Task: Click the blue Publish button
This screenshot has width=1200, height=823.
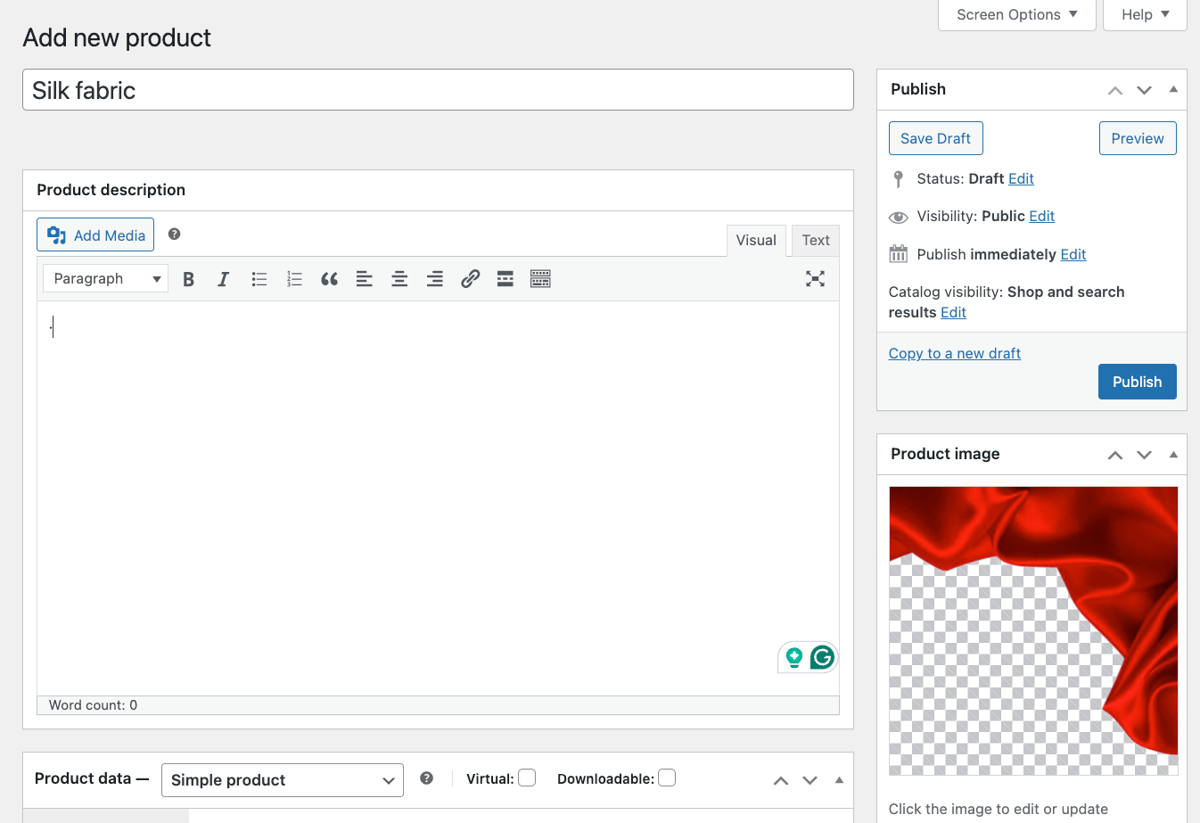Action: [x=1138, y=382]
